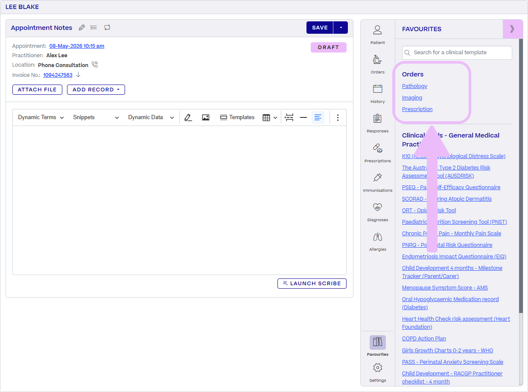Open the Imaging order link

click(412, 98)
